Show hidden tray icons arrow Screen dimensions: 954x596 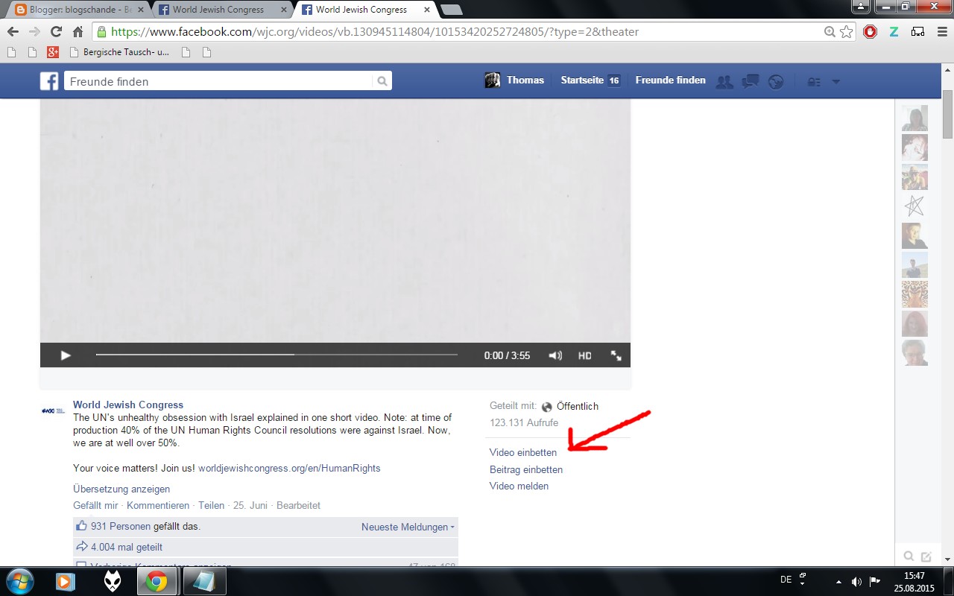[x=838, y=581]
